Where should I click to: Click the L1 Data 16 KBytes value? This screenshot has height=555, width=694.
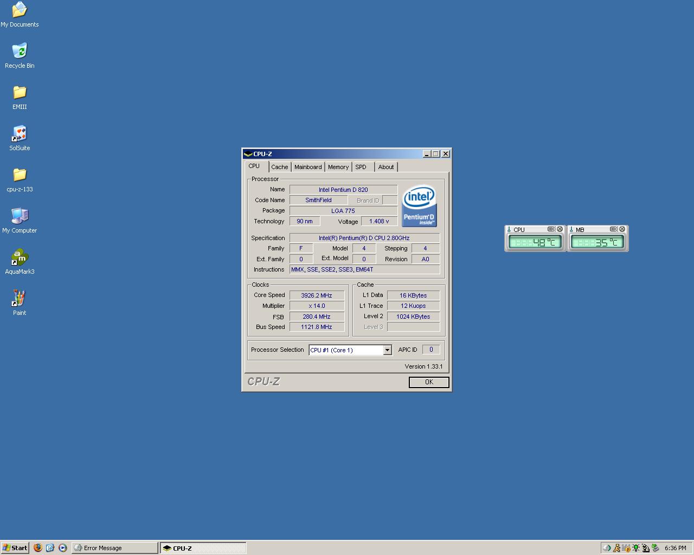[x=413, y=295]
